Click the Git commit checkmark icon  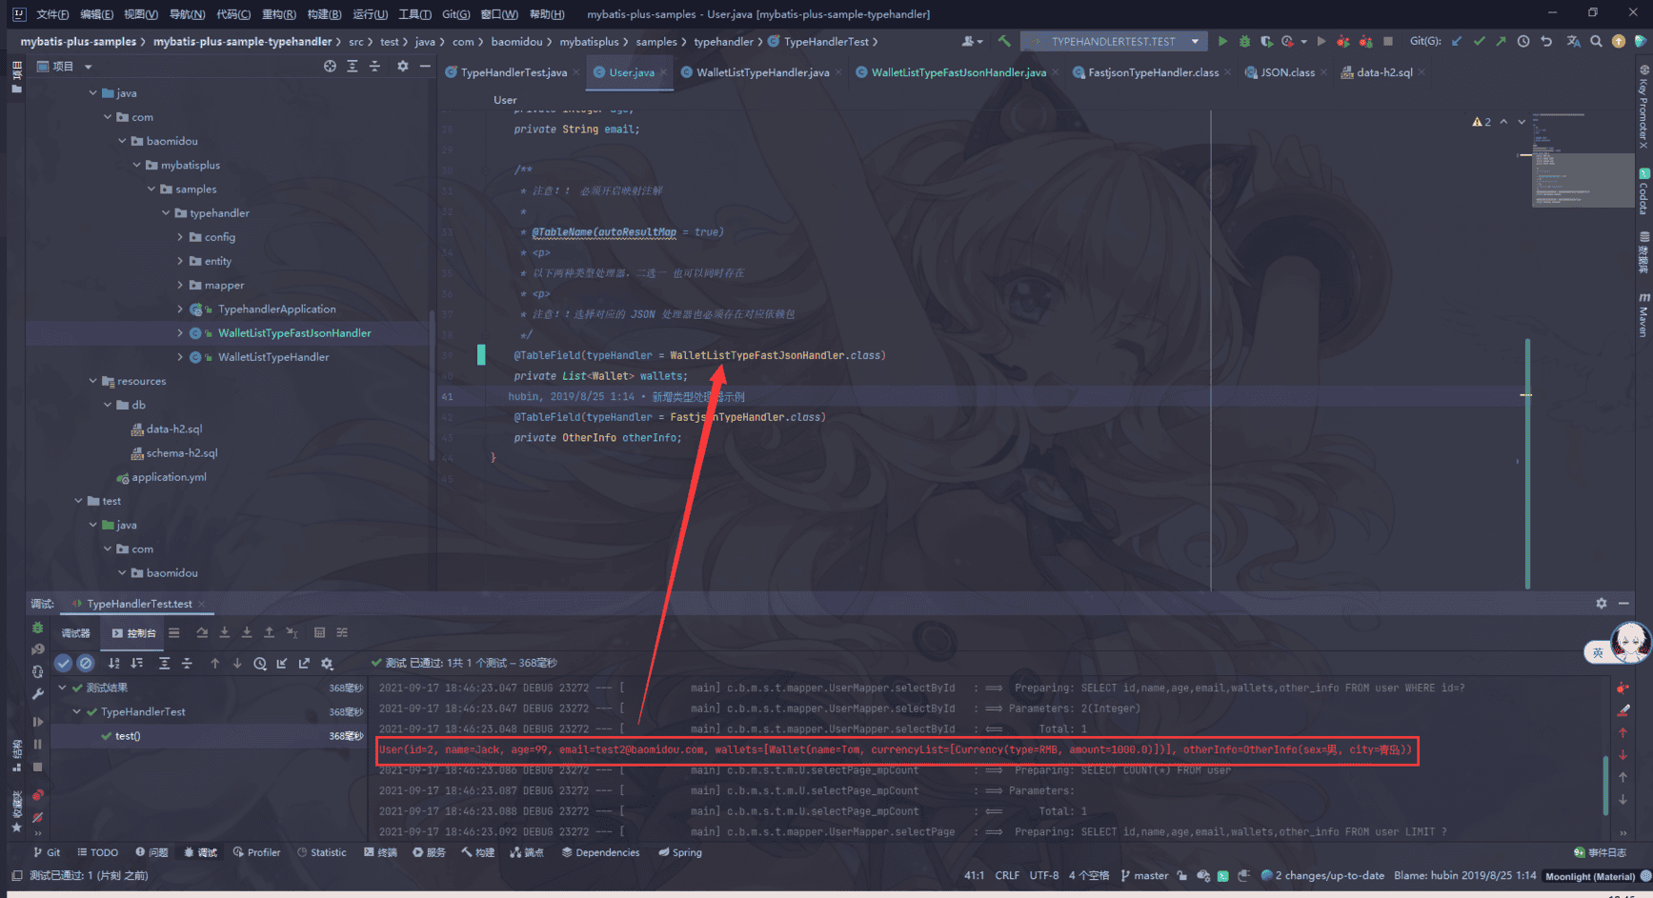(1479, 41)
